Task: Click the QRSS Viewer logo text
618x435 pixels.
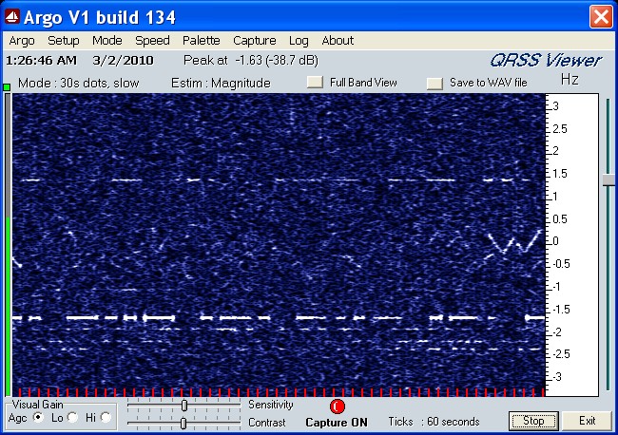Action: [x=546, y=60]
